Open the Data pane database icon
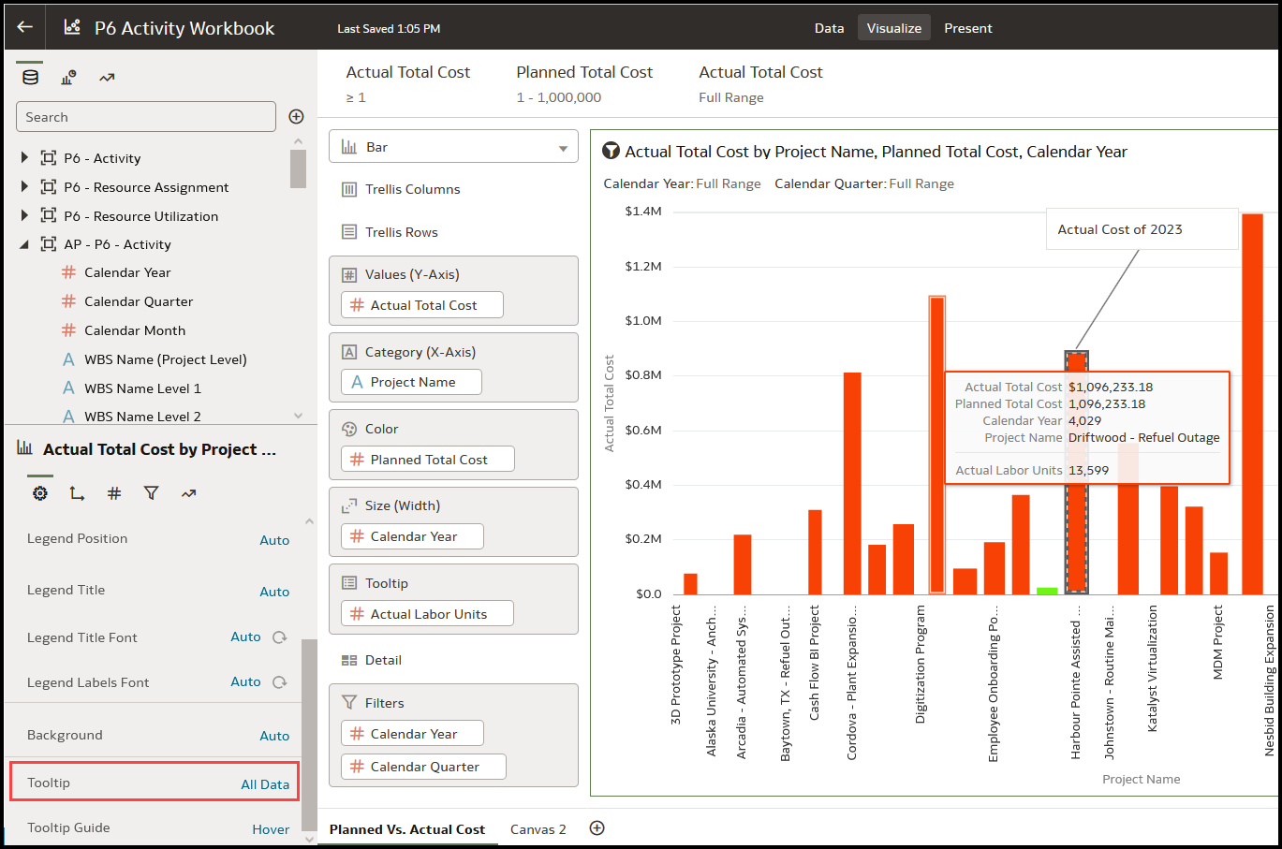 (30, 78)
